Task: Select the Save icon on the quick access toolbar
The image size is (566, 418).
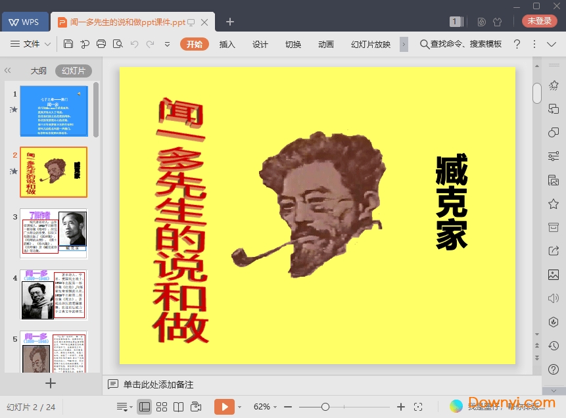Action: click(x=68, y=44)
